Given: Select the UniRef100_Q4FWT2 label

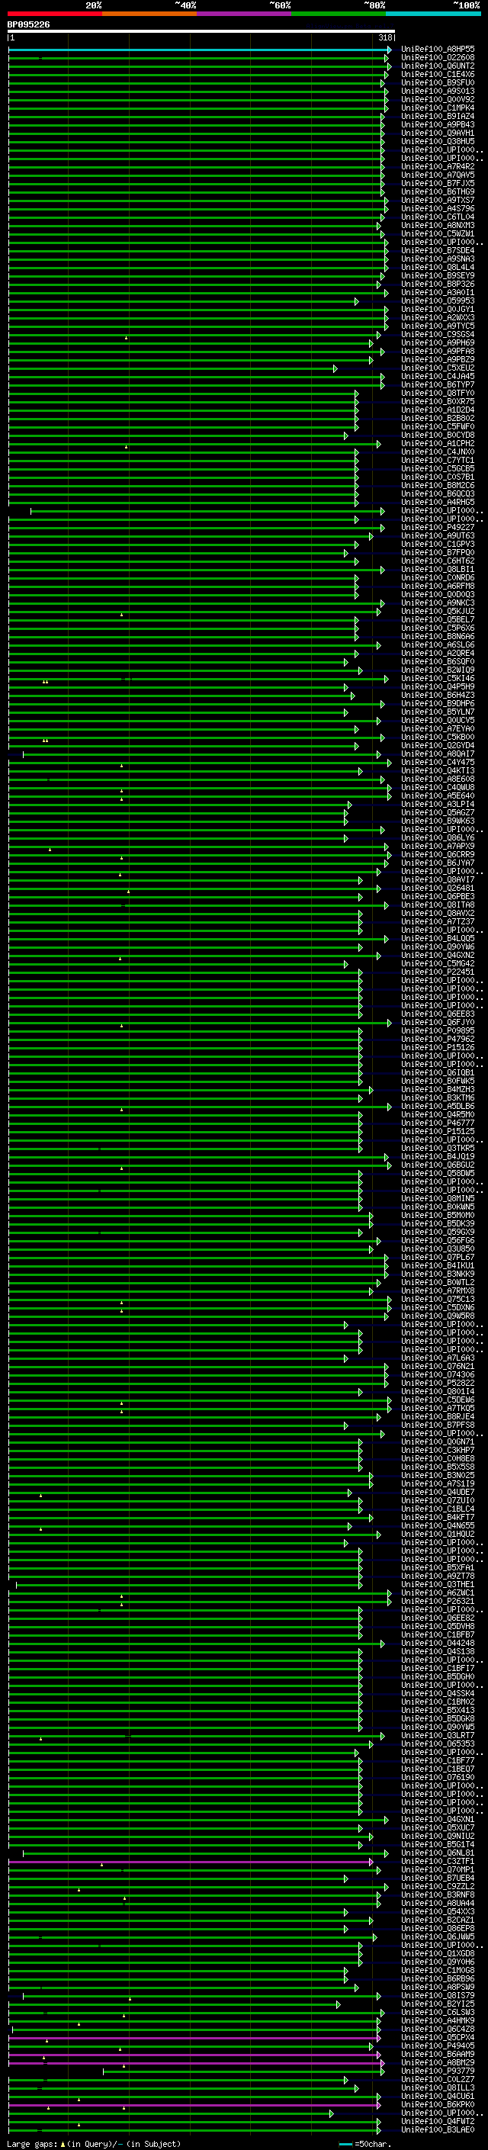Looking at the screenshot, I should click(x=438, y=2123).
